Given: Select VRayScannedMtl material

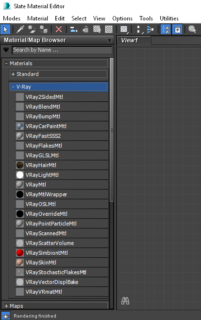Looking at the screenshot, I should (x=62, y=233).
